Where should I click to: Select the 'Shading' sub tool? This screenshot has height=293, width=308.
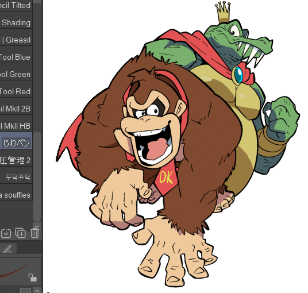[x=16, y=21]
